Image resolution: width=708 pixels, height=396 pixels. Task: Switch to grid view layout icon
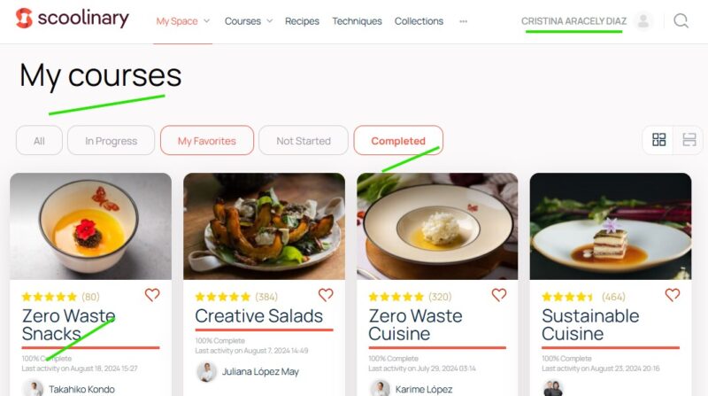tap(658, 140)
